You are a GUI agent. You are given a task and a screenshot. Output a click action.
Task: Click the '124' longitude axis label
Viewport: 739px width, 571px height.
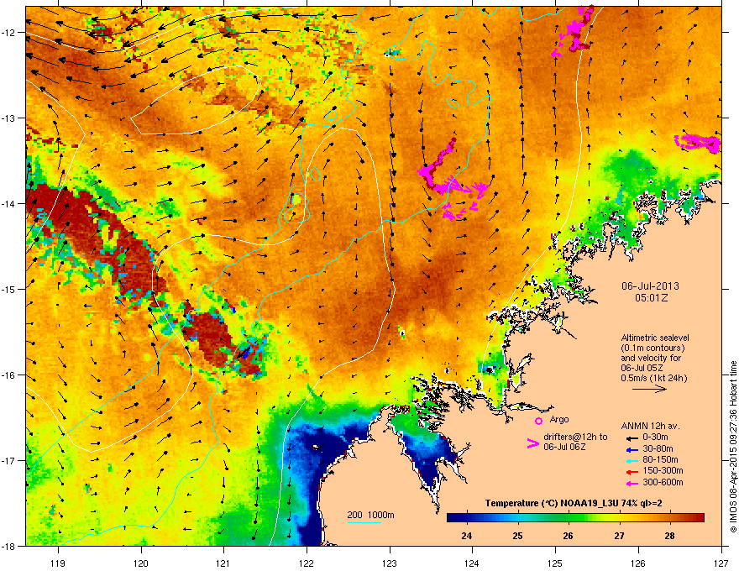point(472,563)
